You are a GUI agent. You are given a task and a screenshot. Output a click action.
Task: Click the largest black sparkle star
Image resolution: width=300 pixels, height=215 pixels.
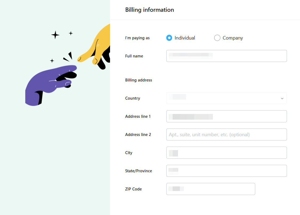(55, 35)
